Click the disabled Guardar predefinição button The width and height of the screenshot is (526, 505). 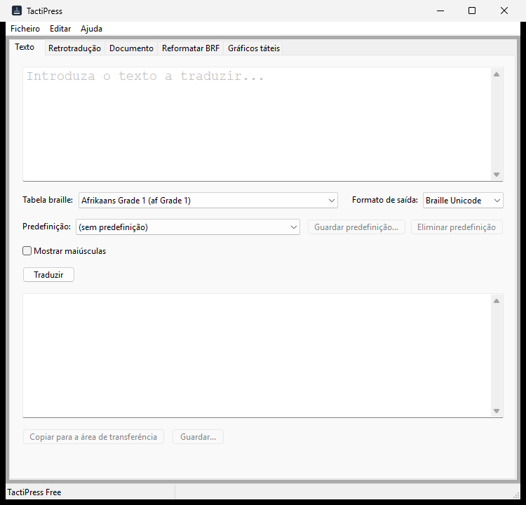coord(356,227)
